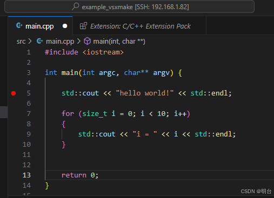Viewport: 274px width, 198px height.
Task: Click the number 10 in loop condition
Action: (162, 114)
